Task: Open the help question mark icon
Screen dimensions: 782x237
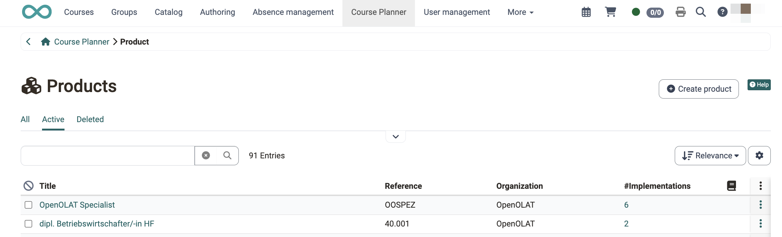Action: 722,12
